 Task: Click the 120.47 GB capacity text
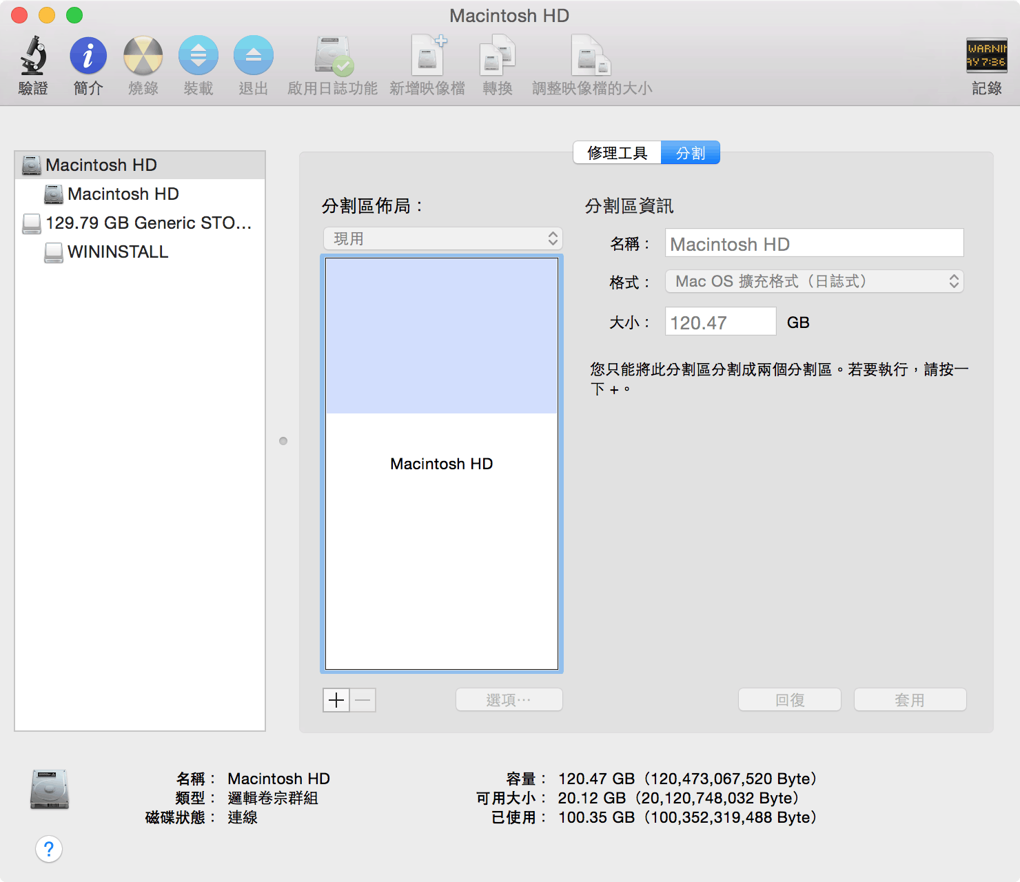click(x=687, y=779)
